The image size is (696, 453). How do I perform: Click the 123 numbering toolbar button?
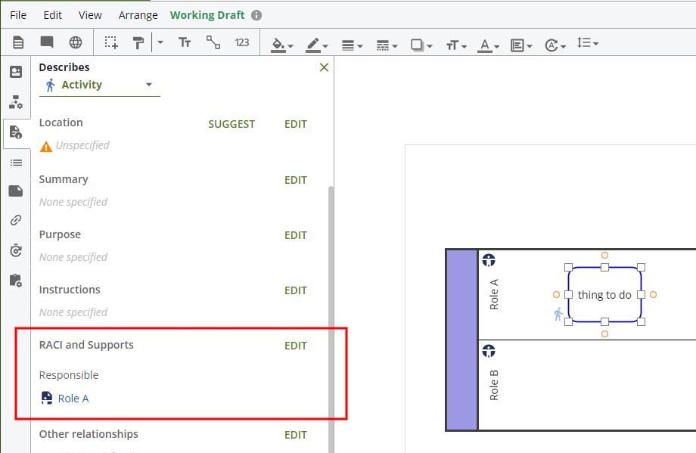pyautogui.click(x=242, y=43)
